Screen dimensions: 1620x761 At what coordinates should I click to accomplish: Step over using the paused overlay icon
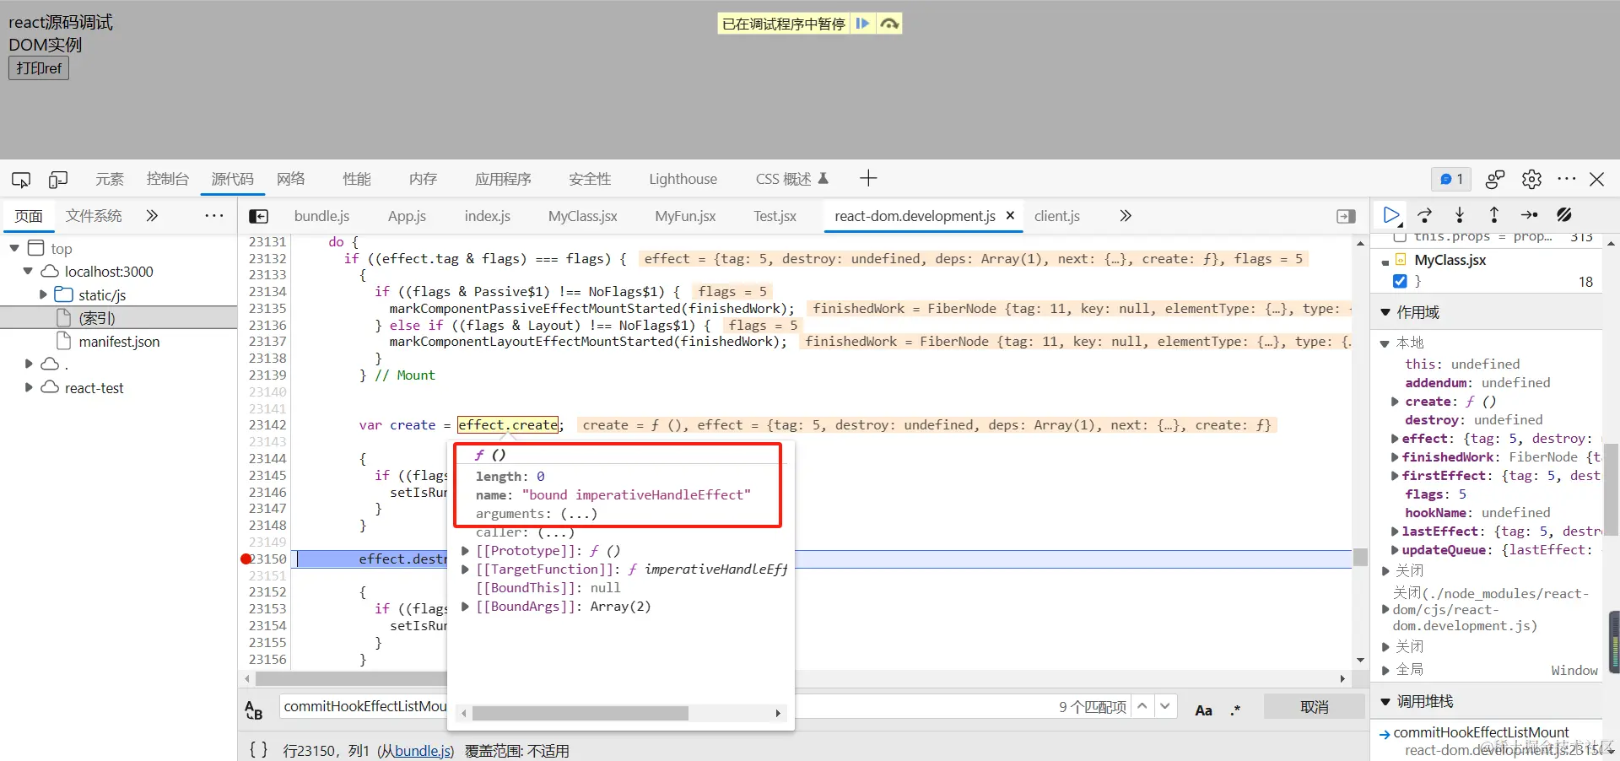click(x=889, y=24)
